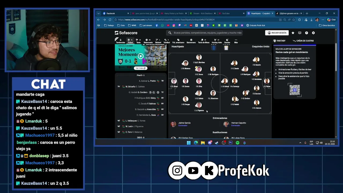The width and height of the screenshot is (343, 193).
Task: Click the WhatsApp bookmark icon
Action: pos(162,25)
